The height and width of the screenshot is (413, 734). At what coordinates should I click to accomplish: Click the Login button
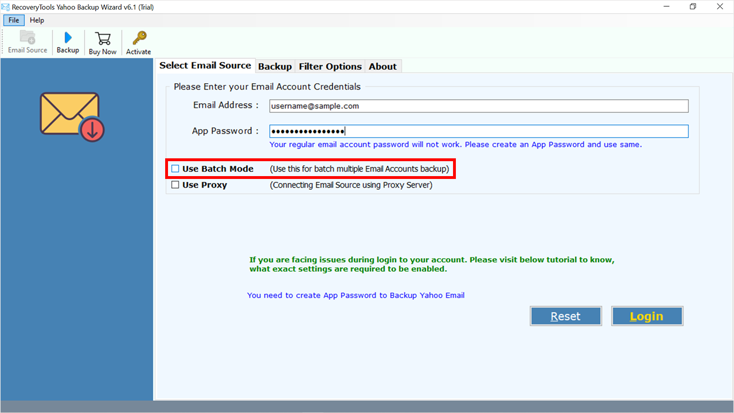[647, 316]
